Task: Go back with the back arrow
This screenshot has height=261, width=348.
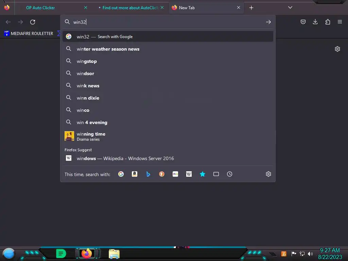Action: (x=8, y=22)
